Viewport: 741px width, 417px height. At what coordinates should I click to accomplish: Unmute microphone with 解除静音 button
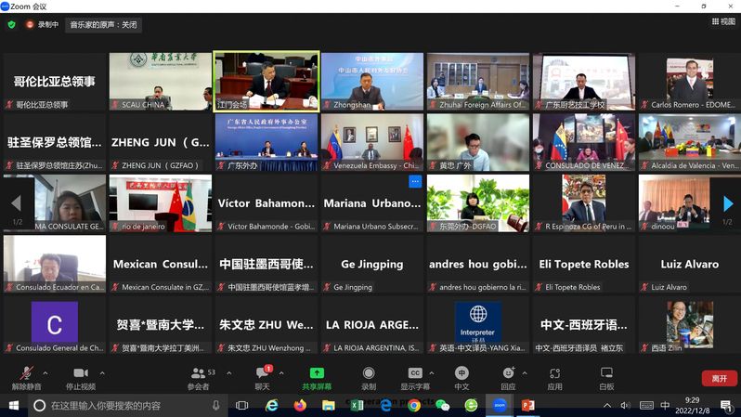(x=27, y=377)
